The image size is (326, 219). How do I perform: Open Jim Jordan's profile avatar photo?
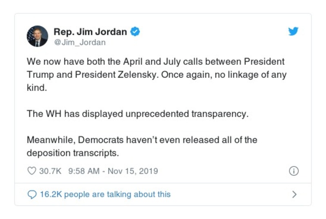coord(38,36)
